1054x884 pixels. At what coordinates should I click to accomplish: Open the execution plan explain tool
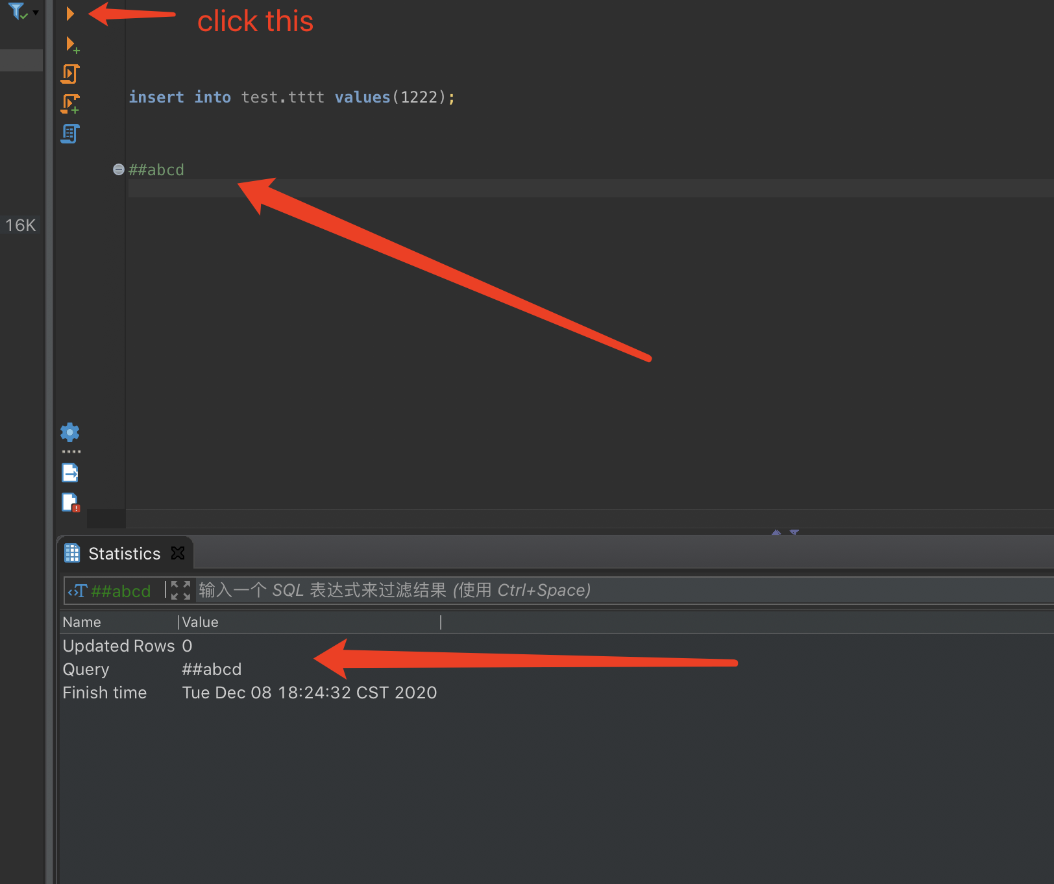(69, 133)
